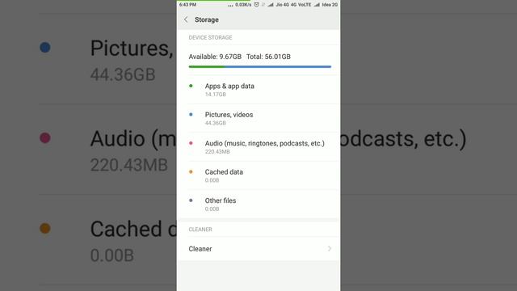Click the blue Pictures, videos dot
The image size is (517, 291).
point(191,115)
